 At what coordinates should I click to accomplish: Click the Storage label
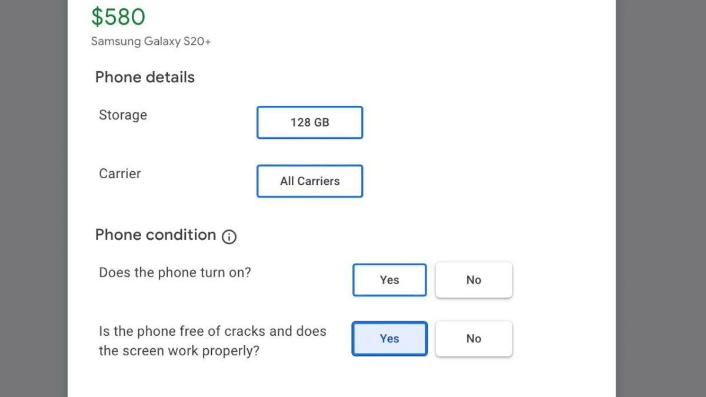(x=123, y=115)
